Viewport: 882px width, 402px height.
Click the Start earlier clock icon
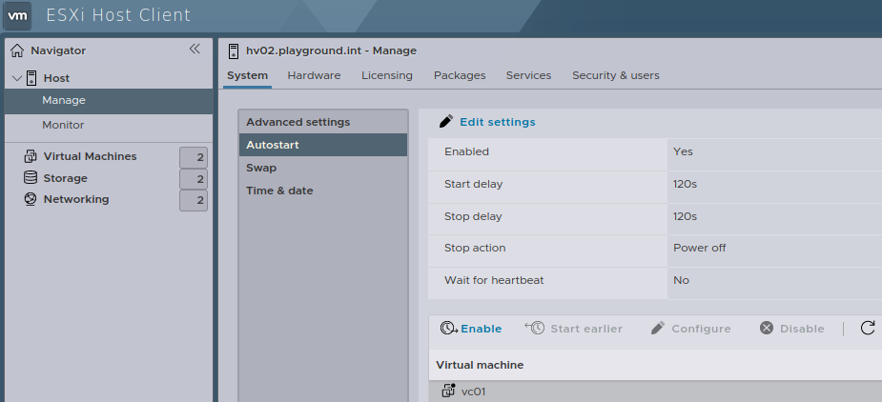pos(535,328)
